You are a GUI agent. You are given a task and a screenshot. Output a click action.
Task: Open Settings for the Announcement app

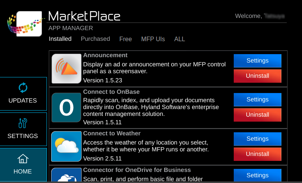[x=257, y=61]
